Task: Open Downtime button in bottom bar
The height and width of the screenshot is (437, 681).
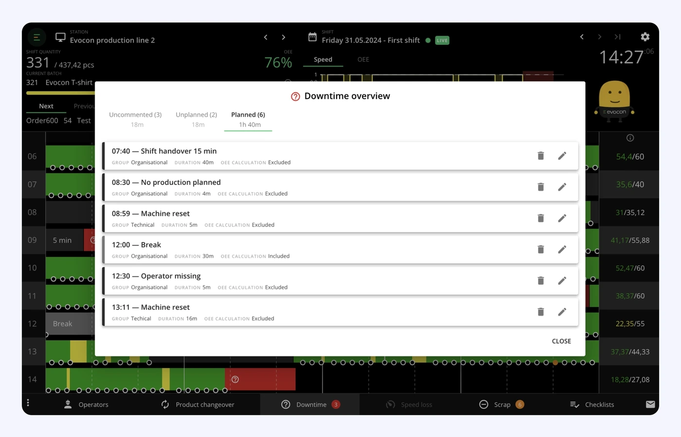Action: [310, 404]
